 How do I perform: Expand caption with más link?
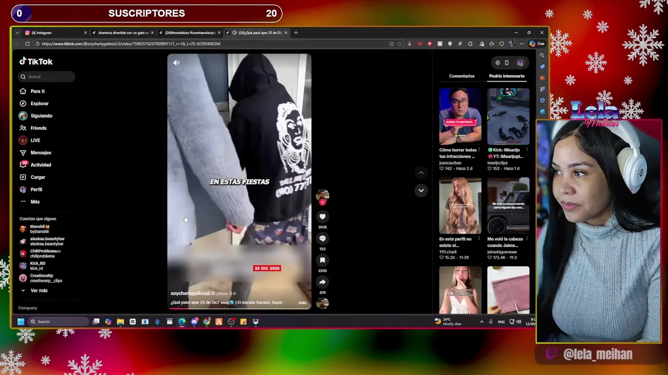pos(302,303)
